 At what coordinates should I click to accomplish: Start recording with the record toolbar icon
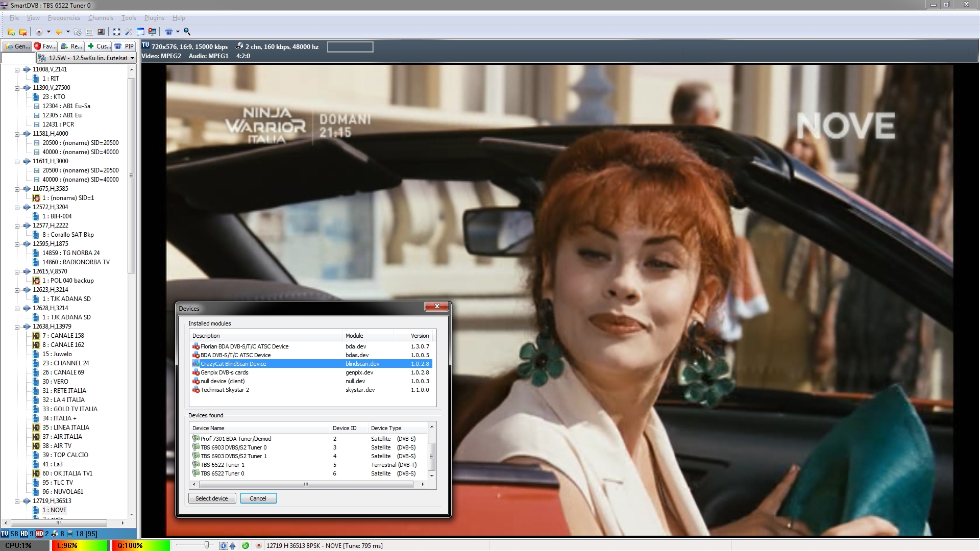(39, 32)
